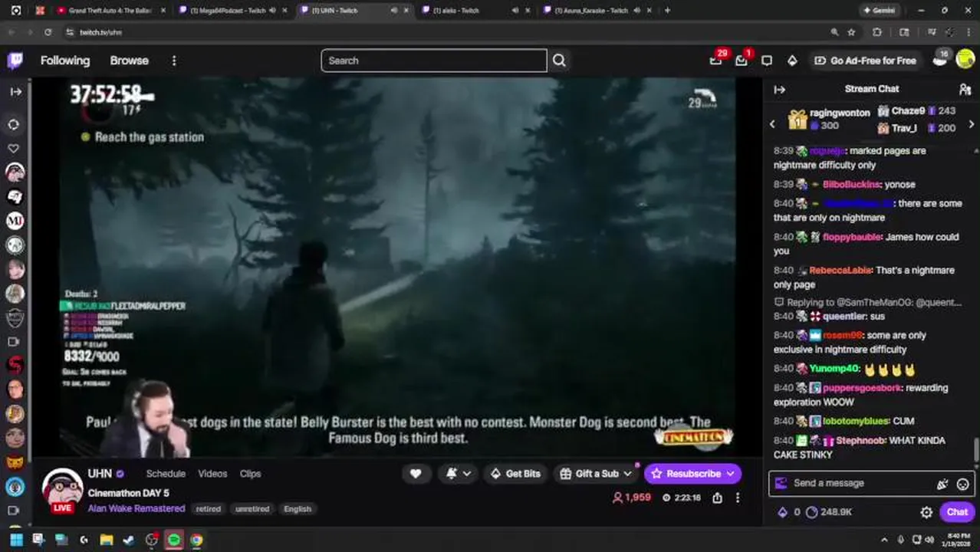Open the three-dot more menu beside Browse
This screenshot has height=552, width=980.
click(x=174, y=61)
